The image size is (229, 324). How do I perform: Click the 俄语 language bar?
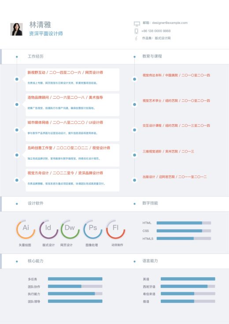pos(188,301)
